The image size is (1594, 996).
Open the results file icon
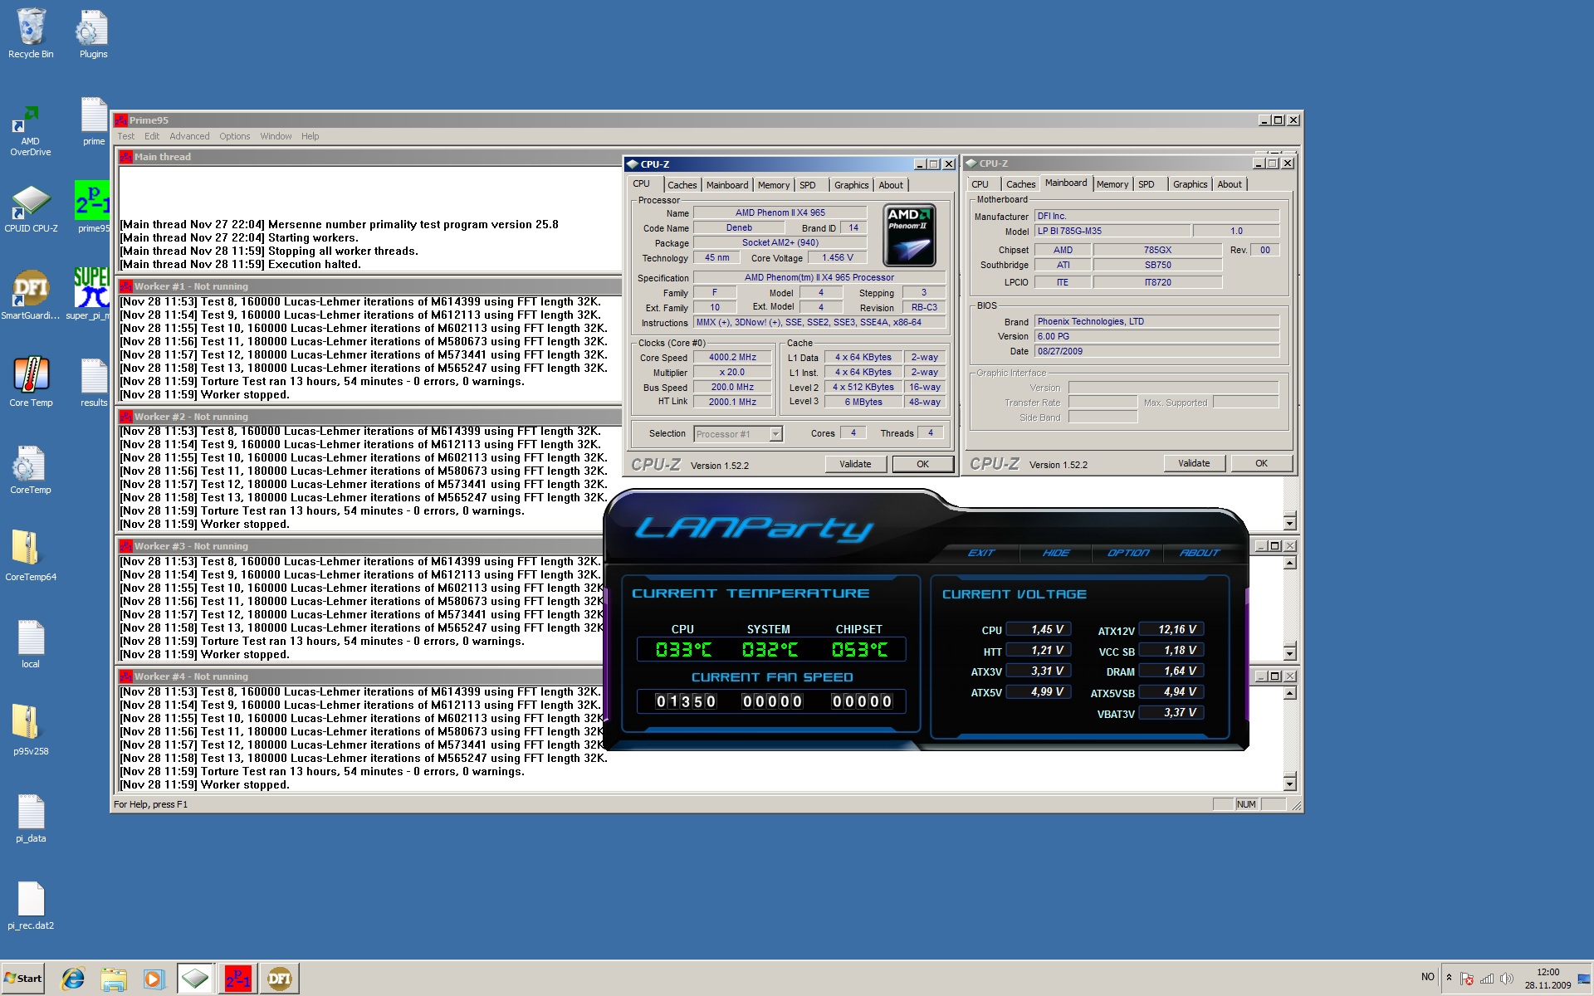coord(94,382)
